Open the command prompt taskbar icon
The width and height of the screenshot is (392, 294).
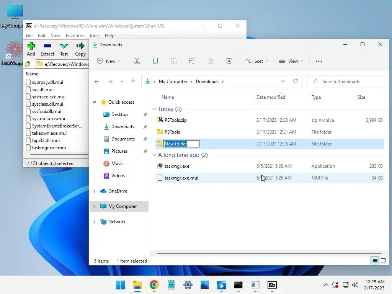click(x=238, y=285)
